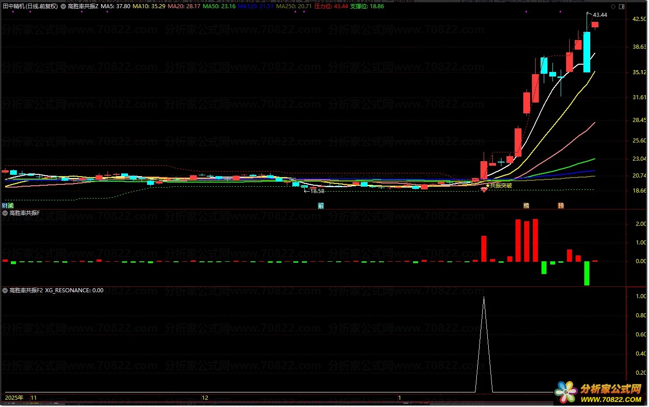Click the 43.44 high price annotation

coord(600,15)
